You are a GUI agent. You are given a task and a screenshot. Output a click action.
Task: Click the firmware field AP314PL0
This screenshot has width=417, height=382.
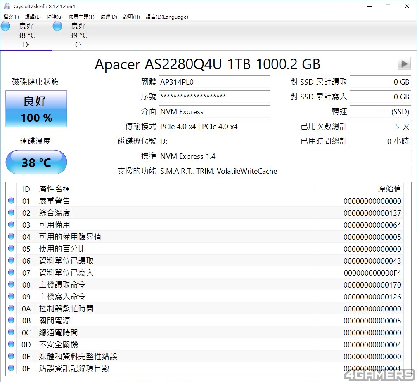(214, 82)
